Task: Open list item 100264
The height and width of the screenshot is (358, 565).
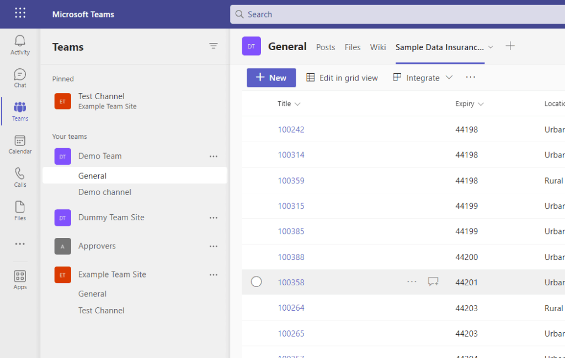Action: 291,308
